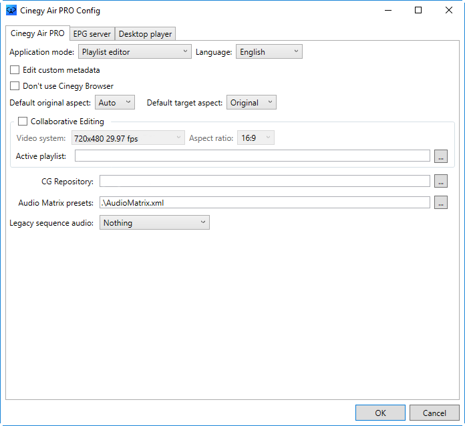Click the Cinegy Air app icon in title bar
The height and width of the screenshot is (426, 465).
11,11
